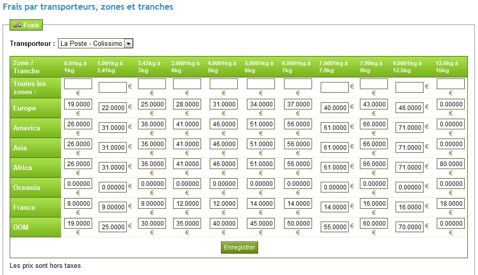
Task: Select Toutes les zones field for 1.001kg à 2.41kg
Action: [113, 87]
